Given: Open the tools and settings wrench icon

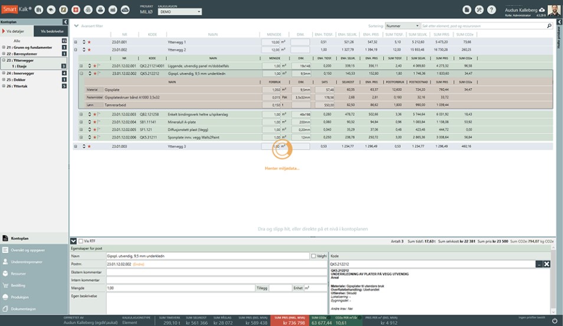Looking at the screenshot, I should 479,10.
